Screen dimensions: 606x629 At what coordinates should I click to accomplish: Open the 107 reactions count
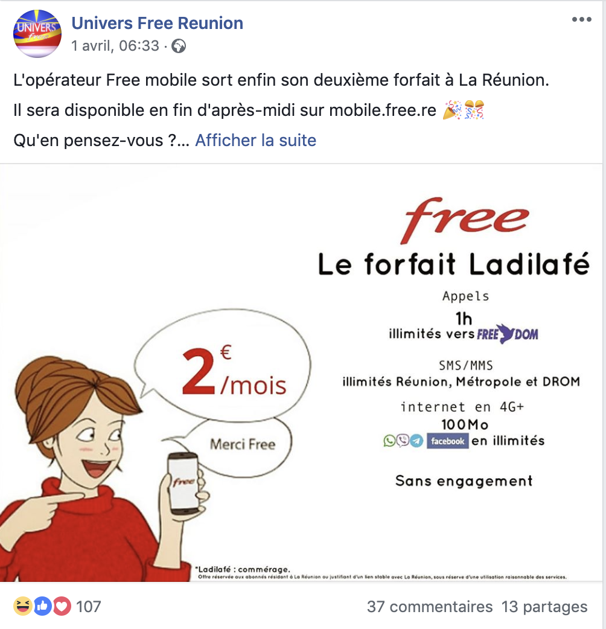point(89,607)
